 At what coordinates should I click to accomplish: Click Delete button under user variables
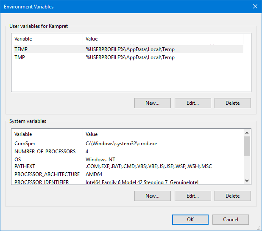coord(233,103)
